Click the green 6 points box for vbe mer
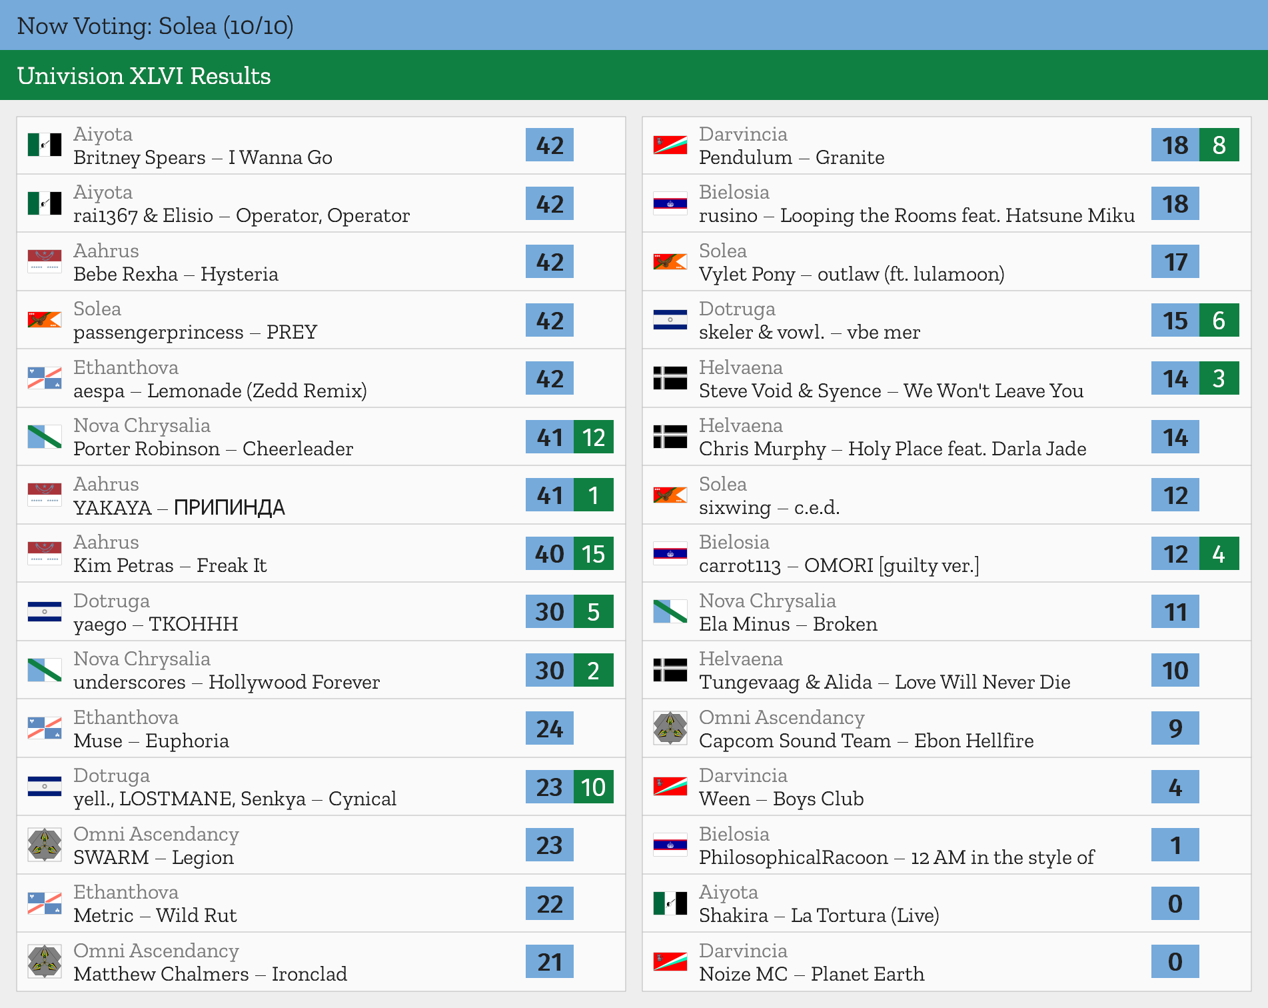Viewport: 1268px width, 1008px height. [x=1219, y=320]
